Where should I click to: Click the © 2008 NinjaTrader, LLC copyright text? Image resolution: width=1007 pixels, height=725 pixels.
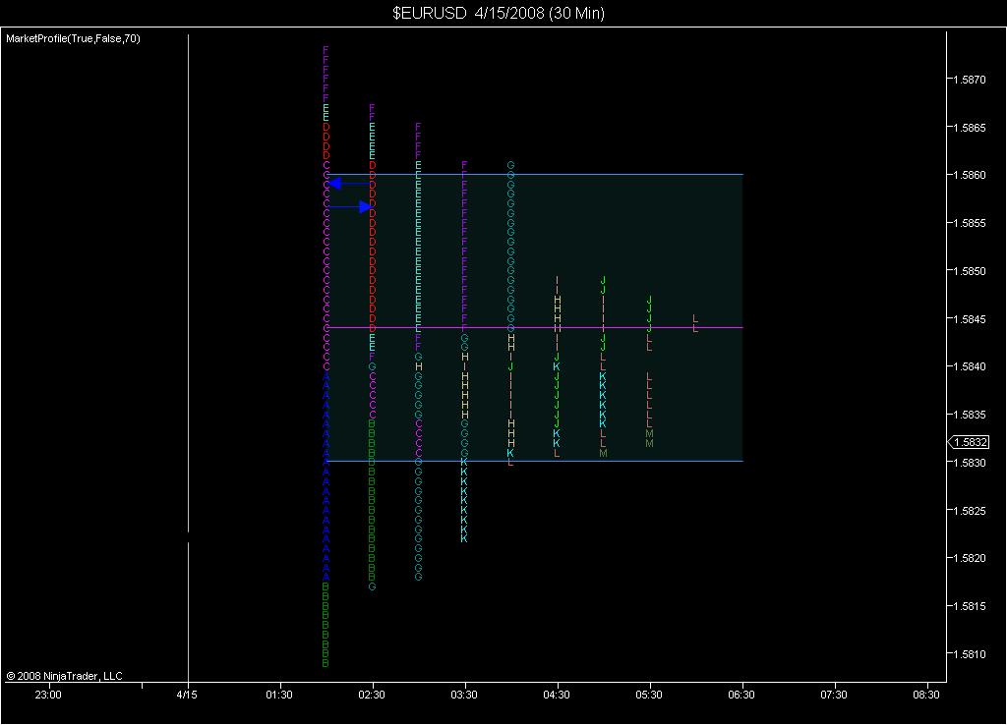point(64,676)
